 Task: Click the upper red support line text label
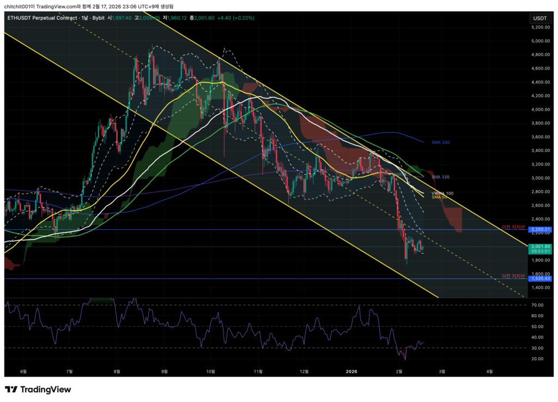(513, 226)
